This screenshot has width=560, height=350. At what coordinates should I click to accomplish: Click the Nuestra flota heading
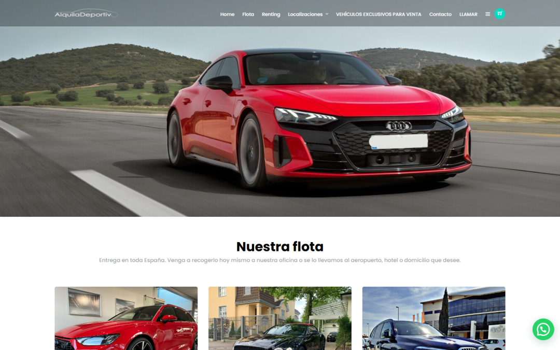(x=280, y=247)
